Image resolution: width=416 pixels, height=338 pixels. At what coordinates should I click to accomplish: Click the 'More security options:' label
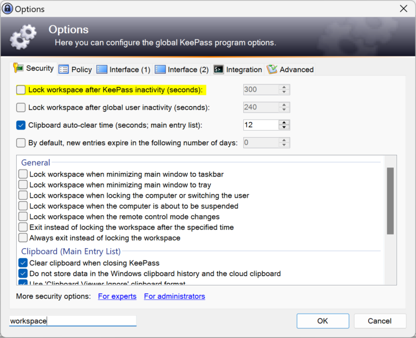pos(53,296)
